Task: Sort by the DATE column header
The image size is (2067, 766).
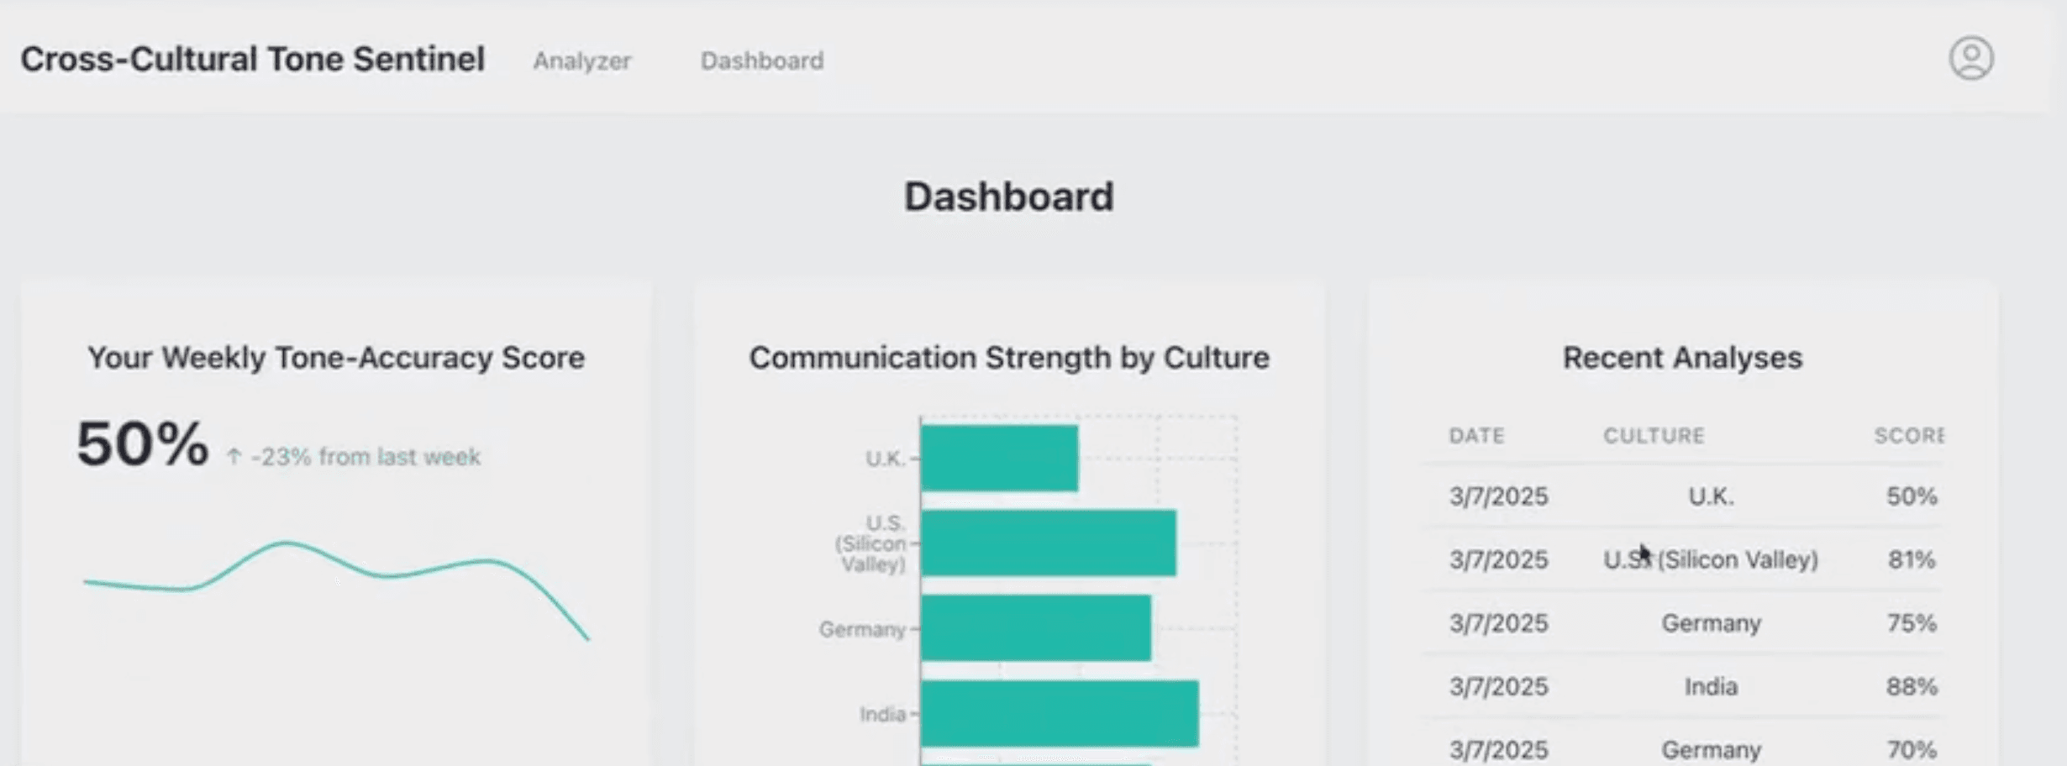Action: 1476,436
